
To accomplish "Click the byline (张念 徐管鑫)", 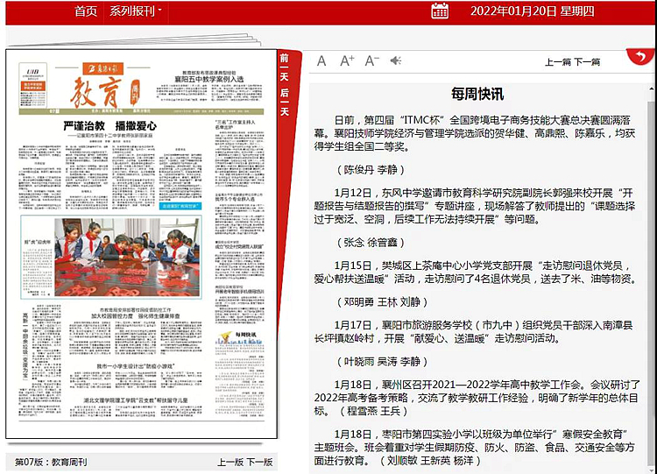I will 371,242.
